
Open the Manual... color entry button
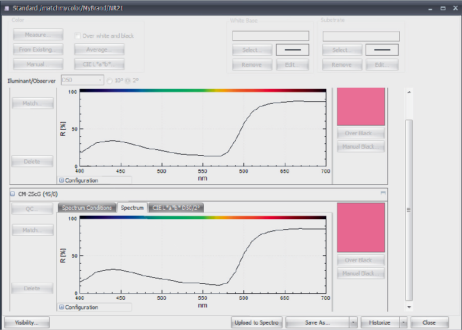click(x=38, y=64)
